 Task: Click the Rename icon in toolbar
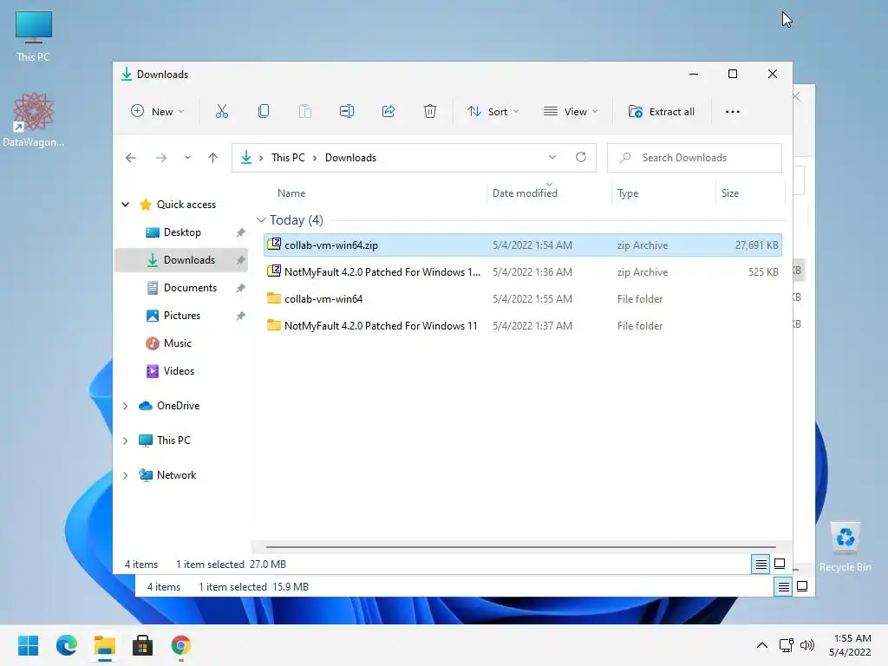tap(347, 112)
